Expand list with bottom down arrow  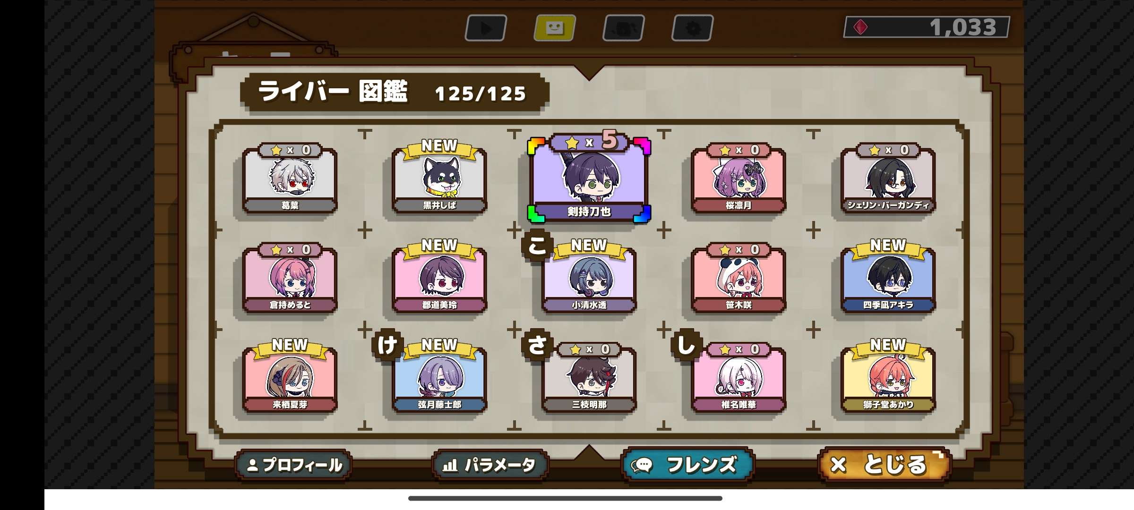pyautogui.click(x=589, y=452)
